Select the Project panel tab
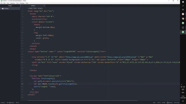This screenshot has width=186, height=104. click(x=10, y=6)
